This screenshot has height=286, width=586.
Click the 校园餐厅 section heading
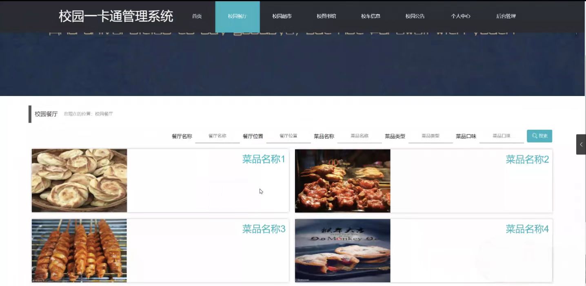tap(46, 114)
